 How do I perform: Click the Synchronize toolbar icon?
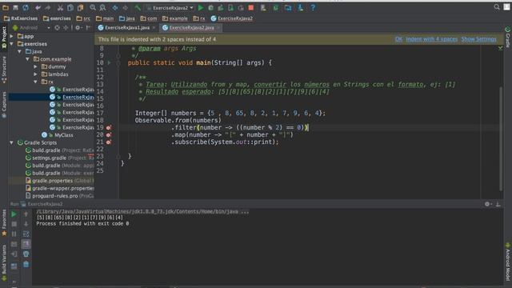26,7
